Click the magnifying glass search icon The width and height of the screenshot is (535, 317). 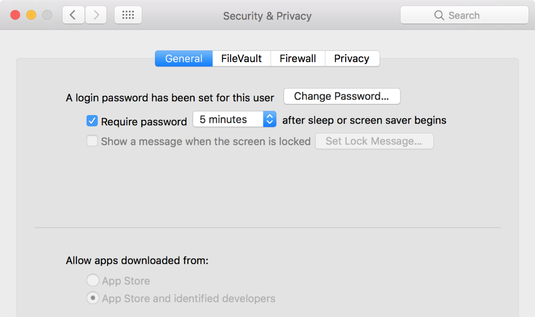click(439, 16)
